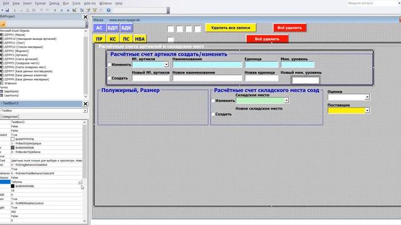Viewport: 401px width, 225px height.
Task: Open the № артикля combo box dropdown
Action: coord(166,64)
